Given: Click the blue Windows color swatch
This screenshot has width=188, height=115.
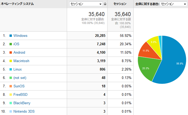Looking at the screenshot, I should point(11,36).
